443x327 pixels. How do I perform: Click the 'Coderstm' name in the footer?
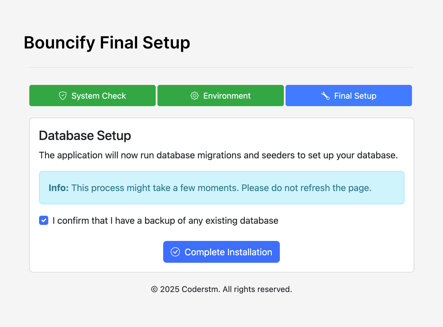[x=201, y=289]
